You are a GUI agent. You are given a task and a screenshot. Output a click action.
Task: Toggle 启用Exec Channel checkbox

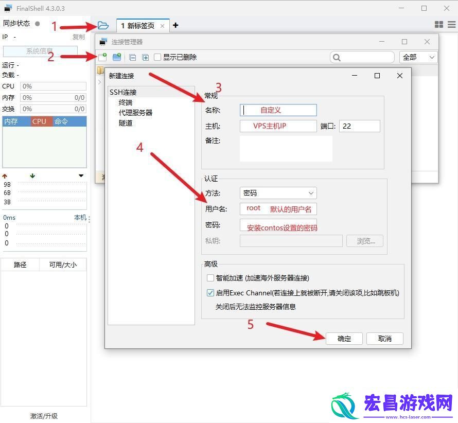(210, 293)
